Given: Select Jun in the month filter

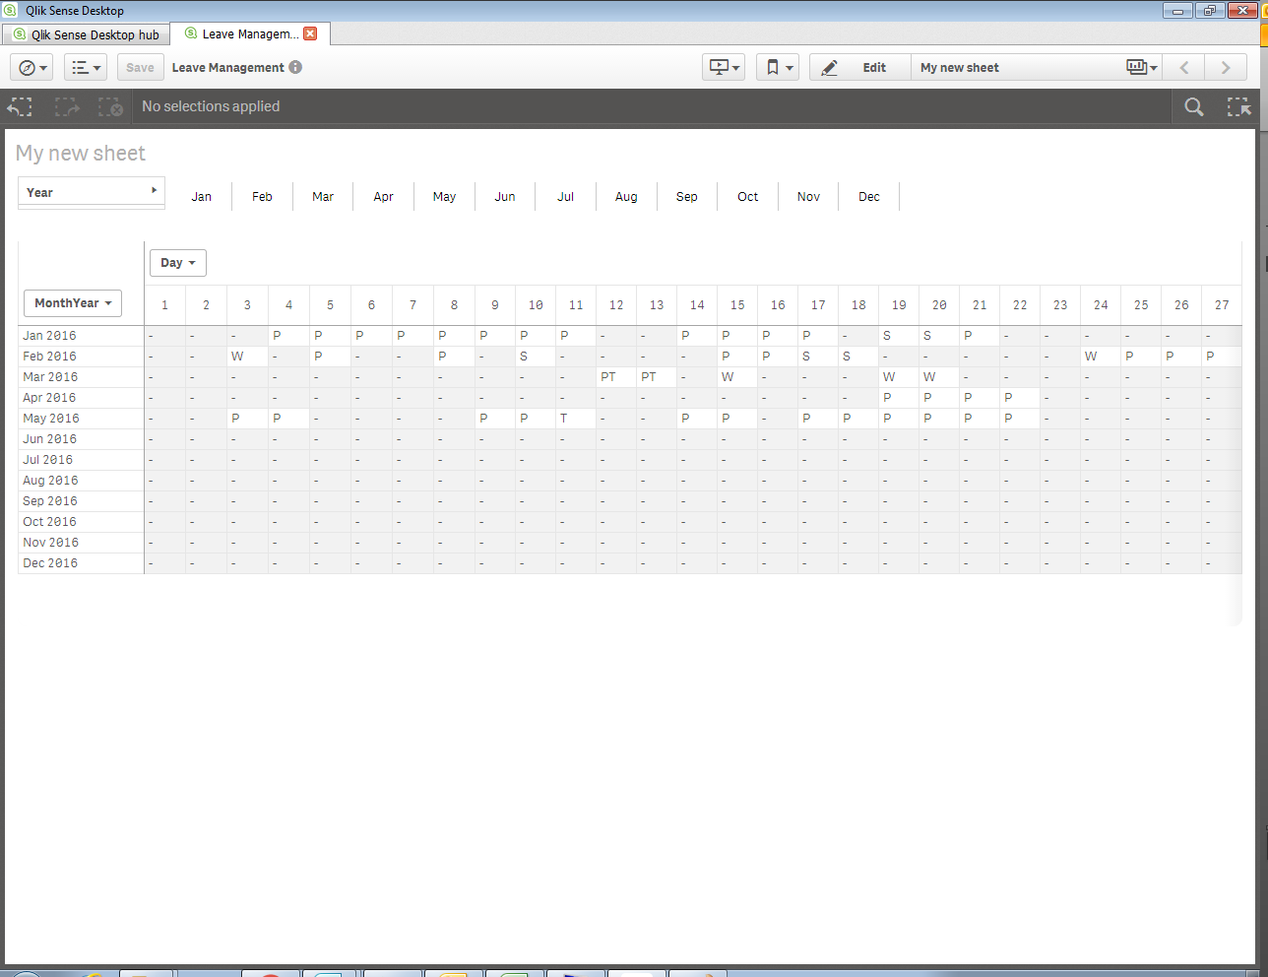Looking at the screenshot, I should coord(505,196).
